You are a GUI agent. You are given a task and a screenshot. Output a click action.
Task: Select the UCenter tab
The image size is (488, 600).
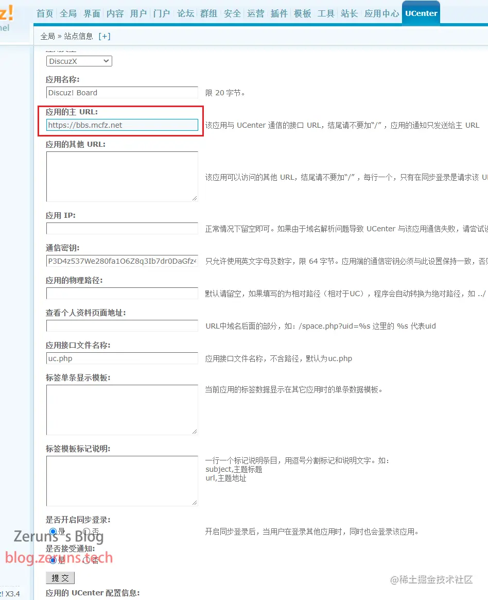(421, 13)
